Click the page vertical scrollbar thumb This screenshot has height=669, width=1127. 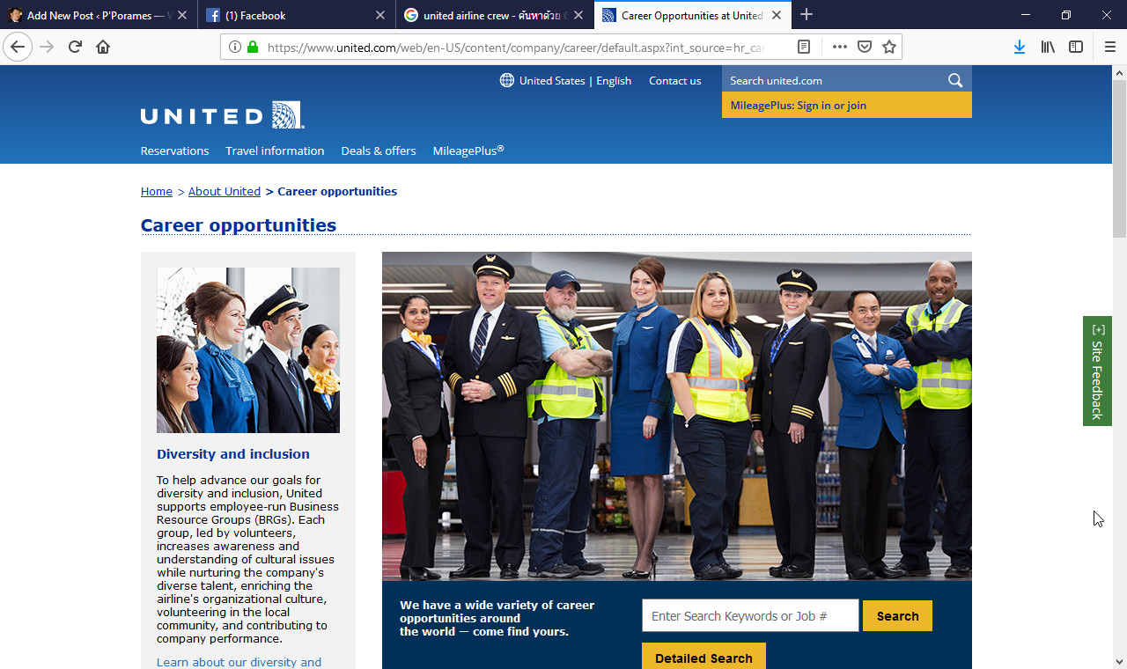[x=1119, y=158]
